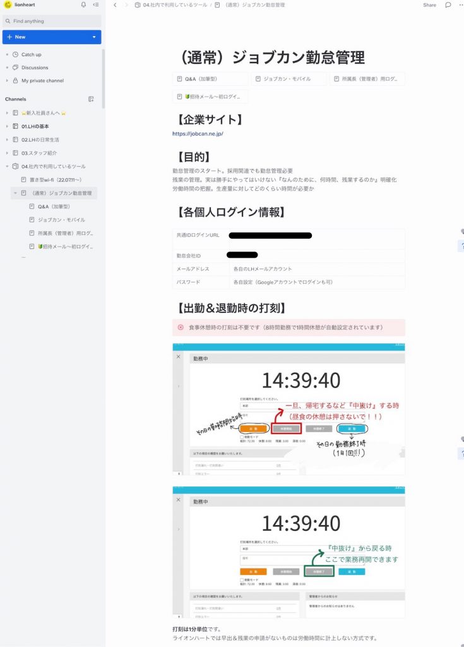The image size is (464, 647).
Task: Click the page title (通常) ジョブカン勤怠管理
Action: pyautogui.click(x=271, y=57)
